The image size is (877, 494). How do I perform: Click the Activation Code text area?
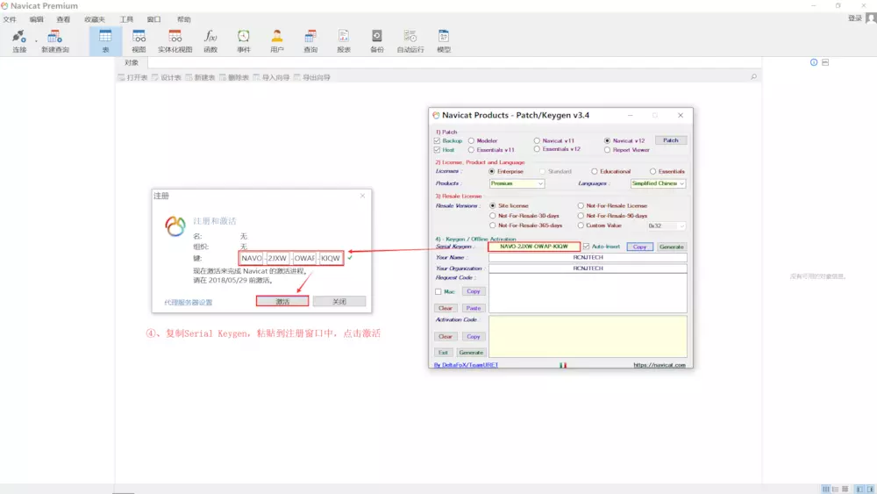coord(588,337)
